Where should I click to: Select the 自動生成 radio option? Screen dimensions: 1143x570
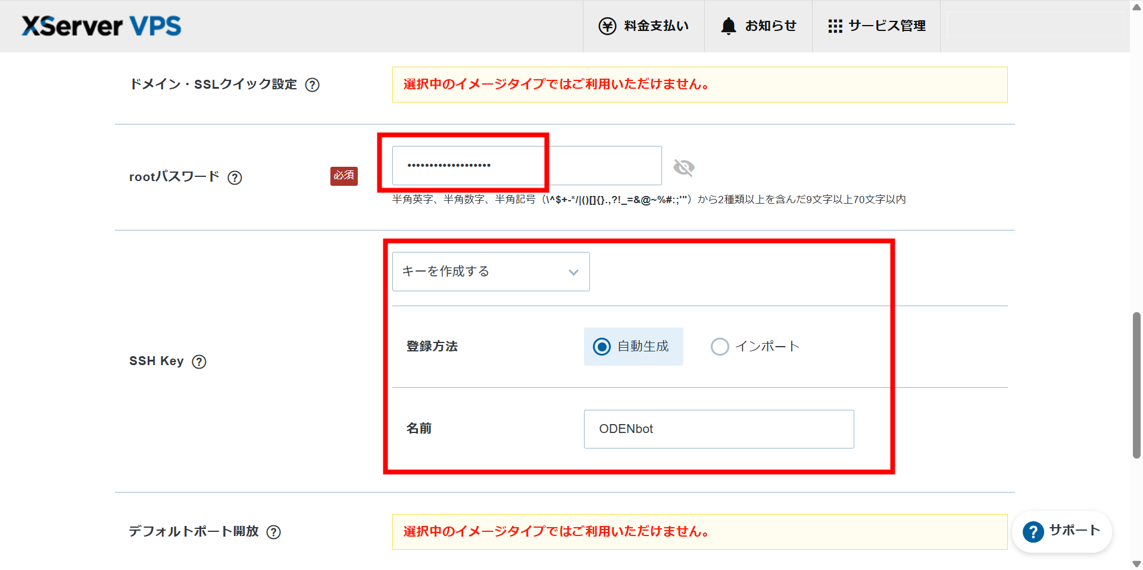point(602,347)
